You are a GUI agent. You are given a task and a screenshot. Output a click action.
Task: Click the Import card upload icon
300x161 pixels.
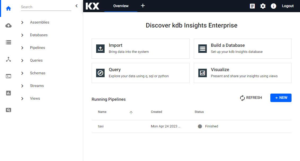[x=100, y=48]
